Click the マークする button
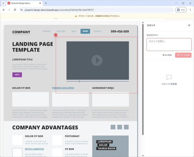This screenshot has width=194, height=157. point(183,55)
